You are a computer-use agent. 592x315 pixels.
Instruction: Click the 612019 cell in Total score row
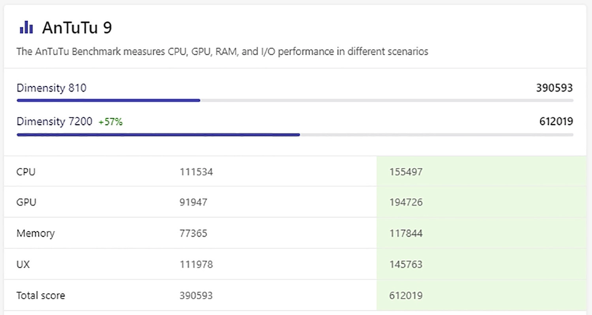406,295
